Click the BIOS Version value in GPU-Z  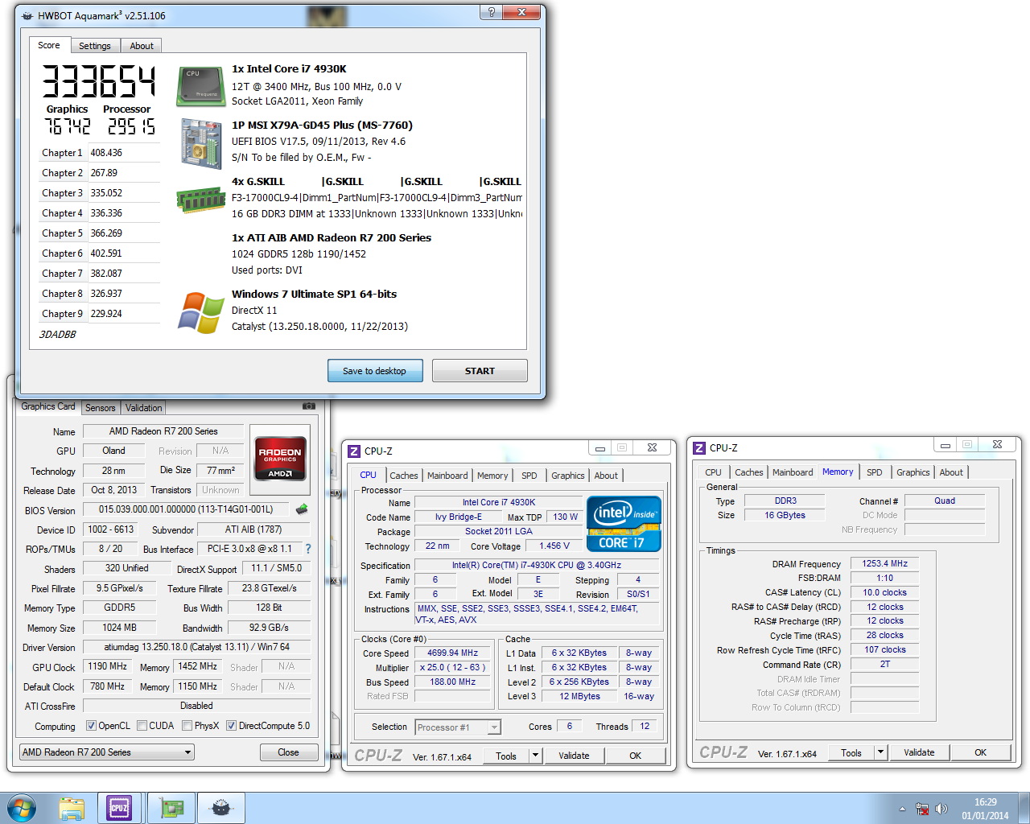[186, 509]
